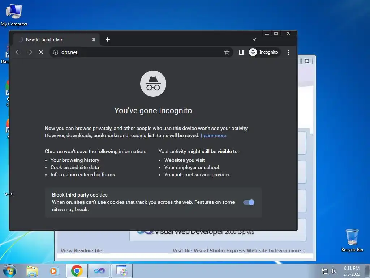Open the side panel icon in Chrome
Image resolution: width=370 pixels, height=278 pixels.
click(x=241, y=52)
